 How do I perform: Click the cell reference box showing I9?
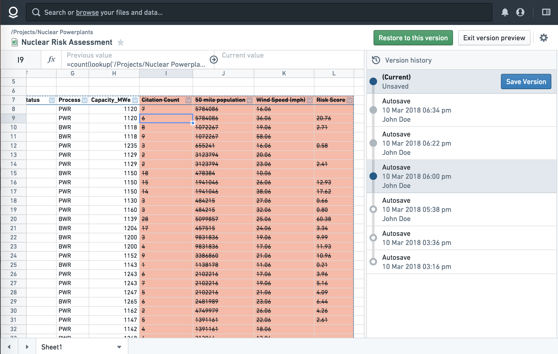pos(20,60)
